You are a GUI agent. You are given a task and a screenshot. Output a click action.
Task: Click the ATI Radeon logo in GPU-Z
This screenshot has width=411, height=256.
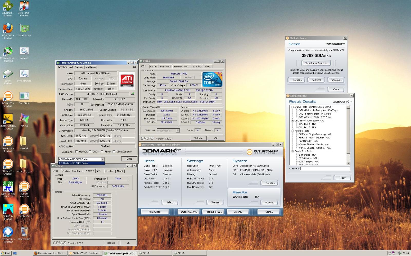coord(127,80)
